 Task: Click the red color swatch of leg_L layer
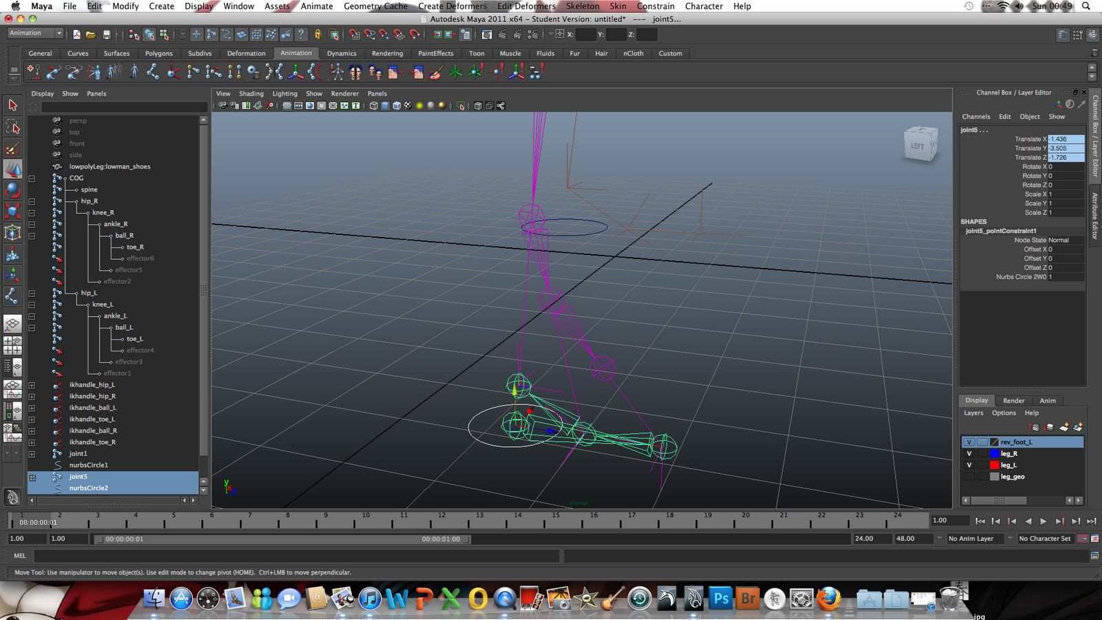pos(994,465)
